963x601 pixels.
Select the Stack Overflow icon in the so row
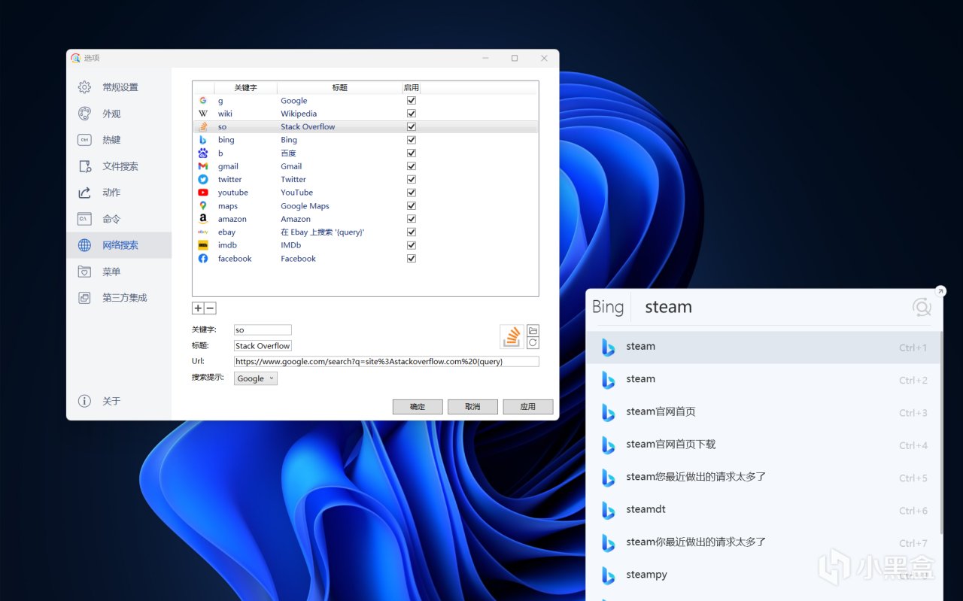tap(203, 126)
